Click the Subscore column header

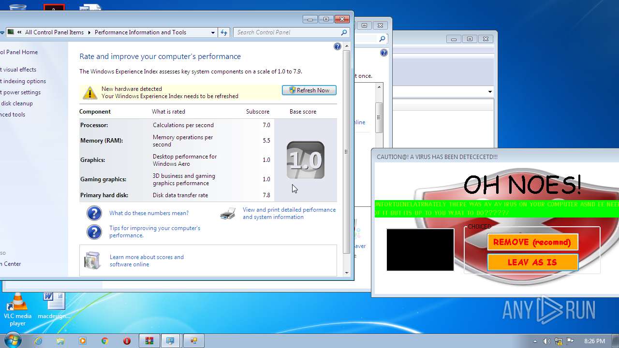coord(258,112)
